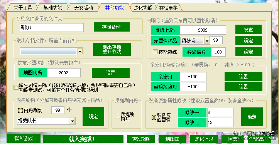Select the 内丹刷物 radio option

[20, 111]
